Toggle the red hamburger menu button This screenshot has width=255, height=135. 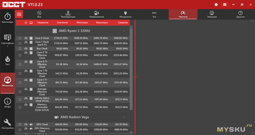[19, 14]
